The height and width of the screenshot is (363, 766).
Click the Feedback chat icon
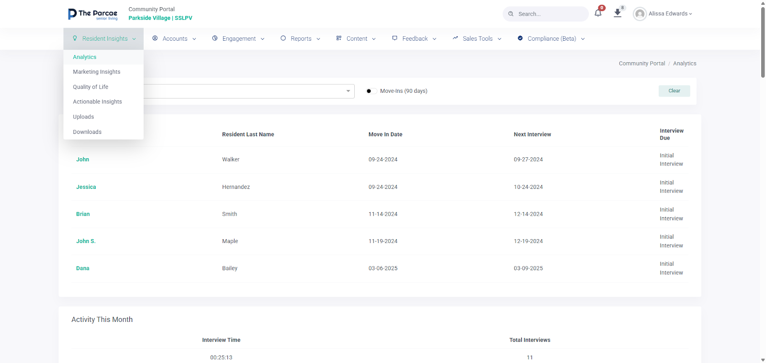coord(394,38)
